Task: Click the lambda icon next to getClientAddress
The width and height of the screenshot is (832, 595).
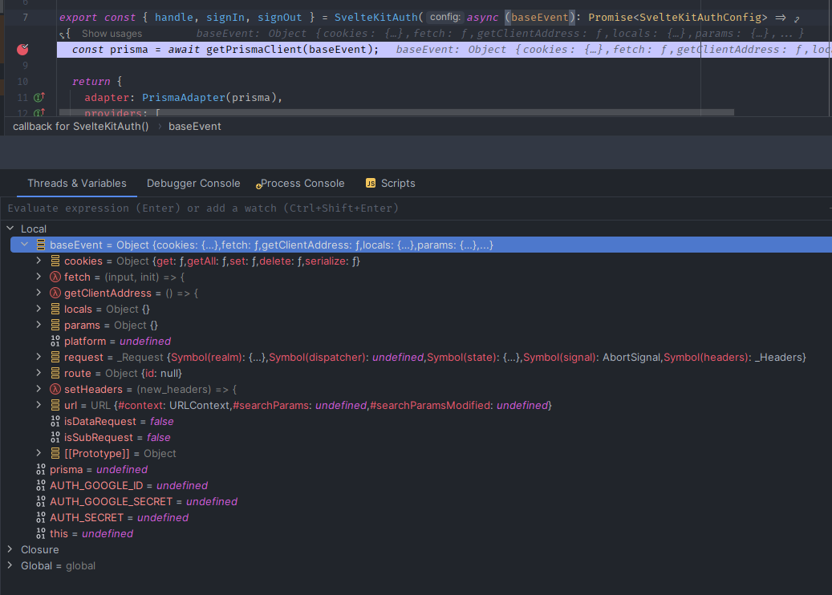Action: [55, 293]
